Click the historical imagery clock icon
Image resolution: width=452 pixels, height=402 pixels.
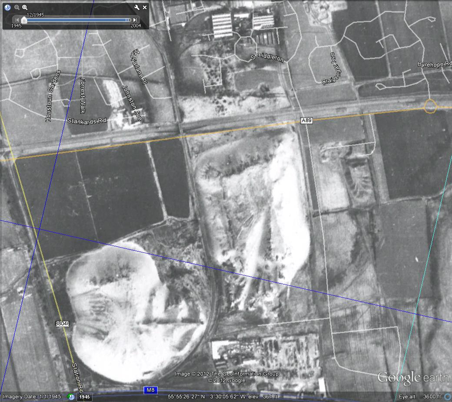[x=8, y=7]
